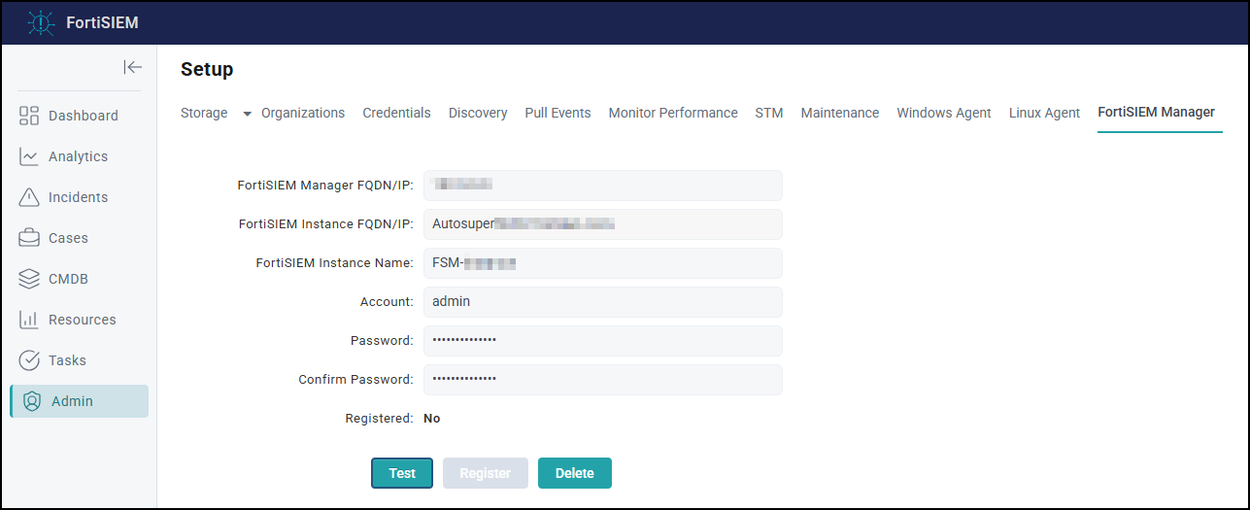Click the Confirm Password input field
This screenshot has height=510, width=1250.
(x=602, y=380)
